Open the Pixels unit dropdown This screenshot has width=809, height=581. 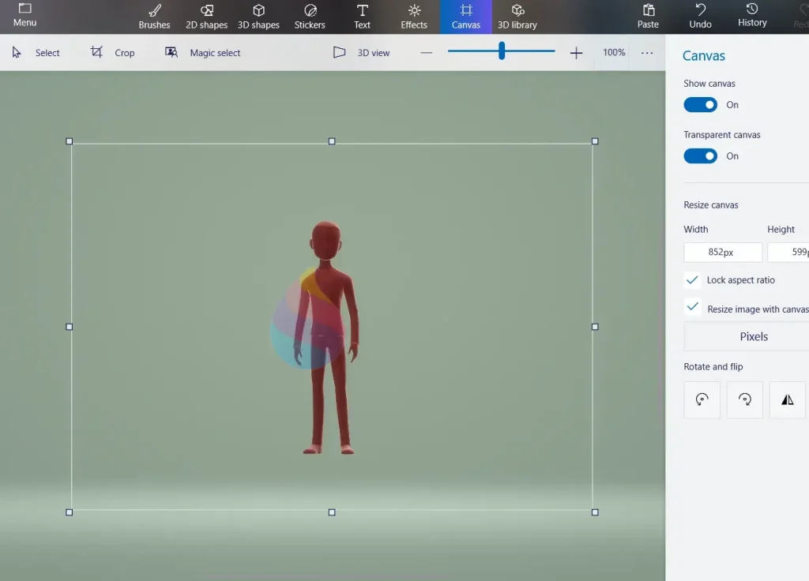pyautogui.click(x=753, y=336)
